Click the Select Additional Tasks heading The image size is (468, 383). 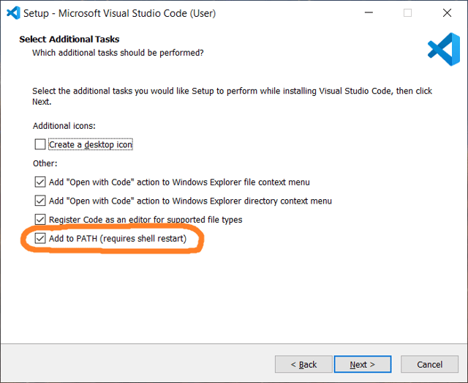69,40
